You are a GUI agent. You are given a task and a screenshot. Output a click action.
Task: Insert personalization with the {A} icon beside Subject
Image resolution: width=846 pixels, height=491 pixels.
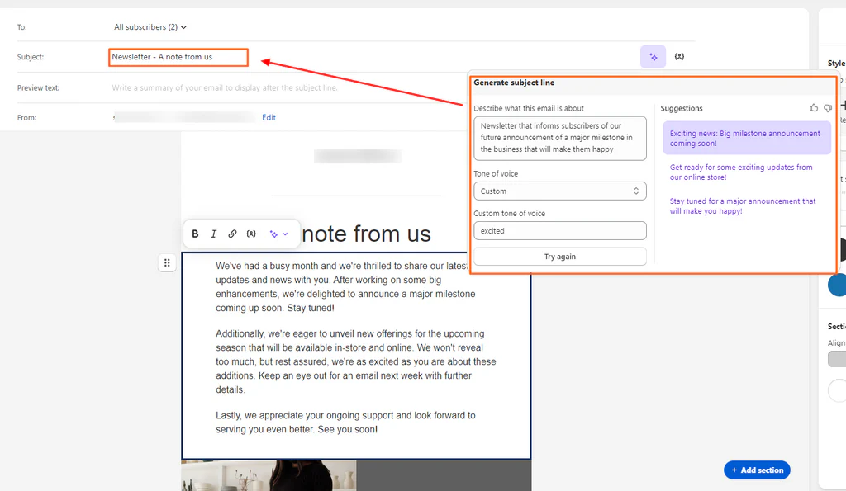pyautogui.click(x=680, y=56)
